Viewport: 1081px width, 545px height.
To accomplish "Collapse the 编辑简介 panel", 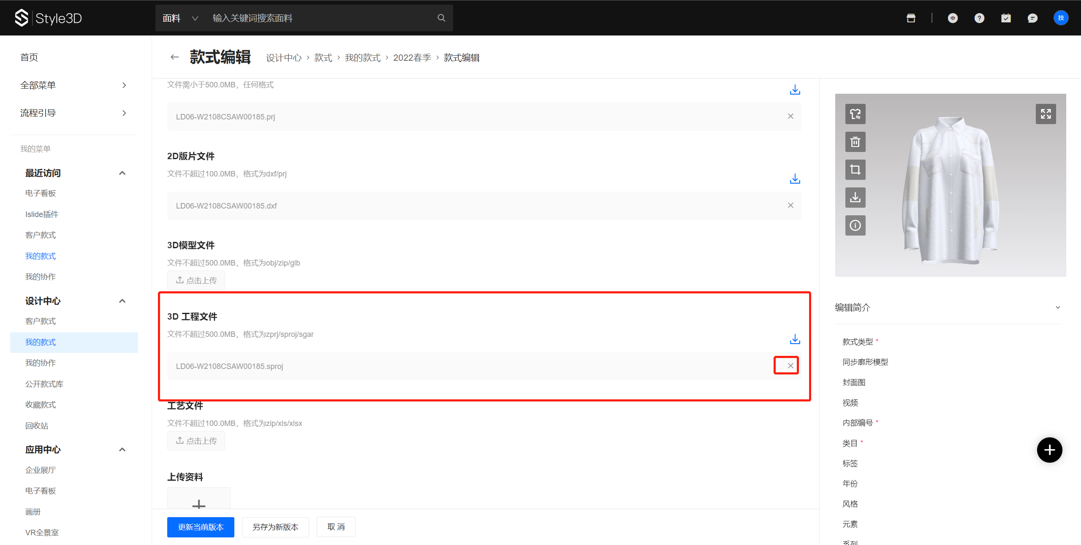I will [x=1058, y=307].
